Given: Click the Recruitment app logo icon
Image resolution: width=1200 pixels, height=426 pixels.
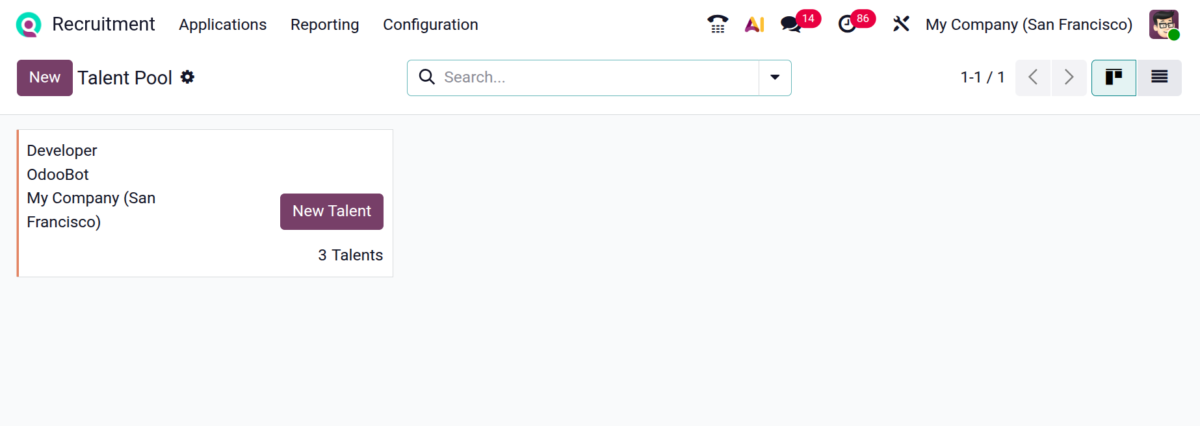Looking at the screenshot, I should point(29,25).
